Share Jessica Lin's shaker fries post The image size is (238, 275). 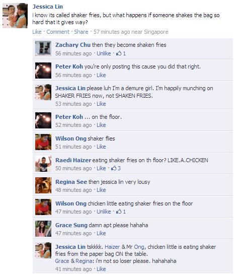tap(81, 32)
